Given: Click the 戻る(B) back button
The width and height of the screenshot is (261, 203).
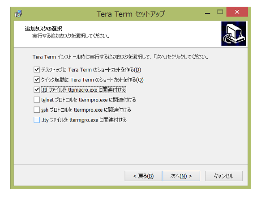Looking at the screenshot, I should tap(143, 176).
